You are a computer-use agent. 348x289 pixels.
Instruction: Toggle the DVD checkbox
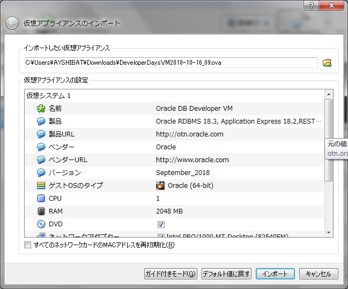point(161,224)
